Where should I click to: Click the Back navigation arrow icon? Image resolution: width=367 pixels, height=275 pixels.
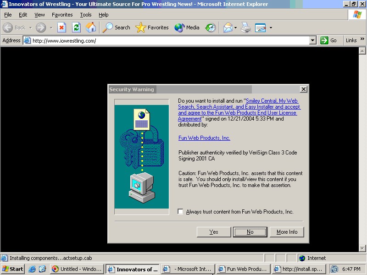[x=8, y=27]
